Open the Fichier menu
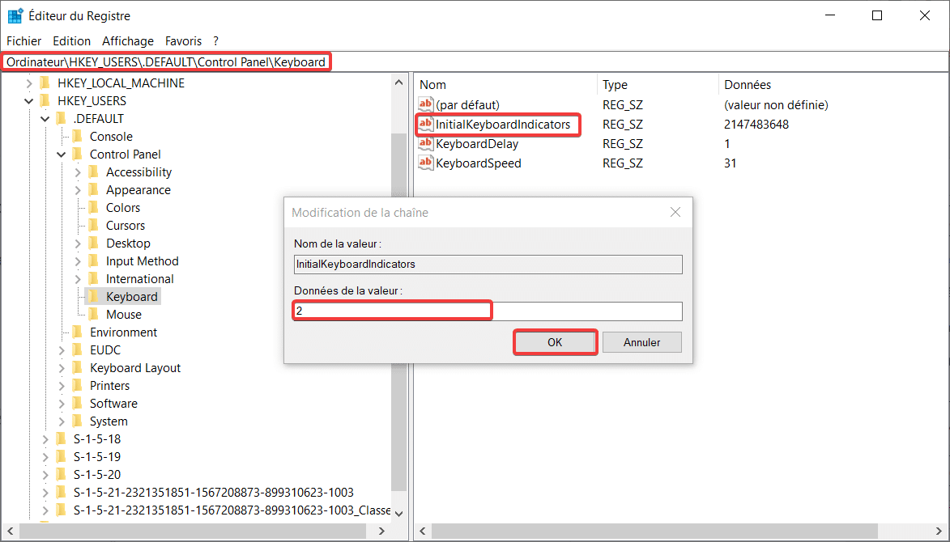The height and width of the screenshot is (542, 950). point(23,40)
